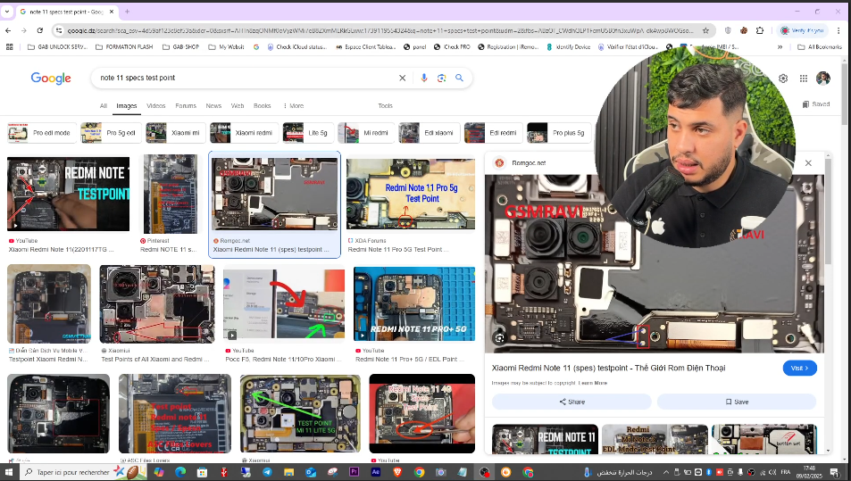Filter by Lite 5g chip
The image size is (851, 481).
pyautogui.click(x=308, y=133)
